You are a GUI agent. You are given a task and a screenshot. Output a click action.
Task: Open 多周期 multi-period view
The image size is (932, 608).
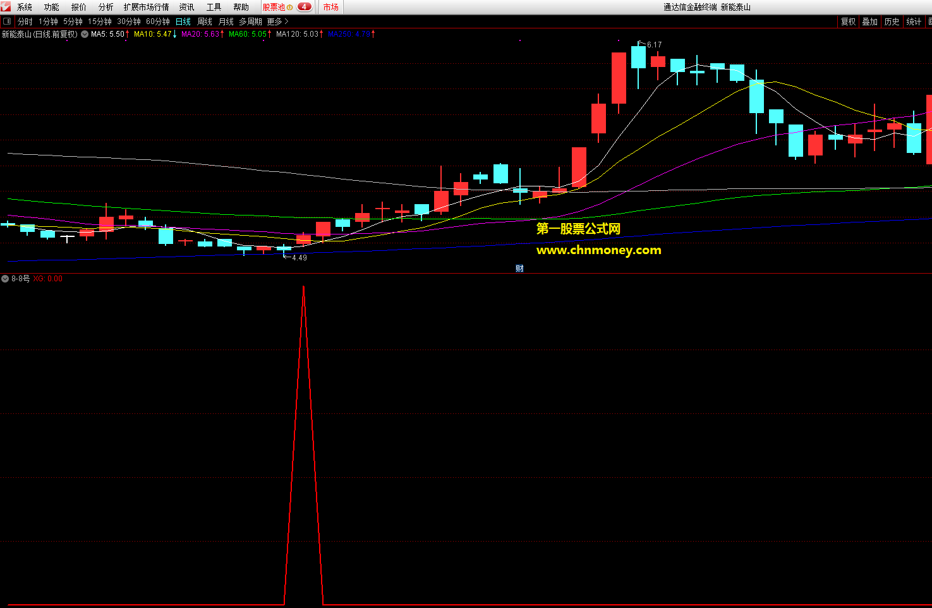(x=250, y=21)
